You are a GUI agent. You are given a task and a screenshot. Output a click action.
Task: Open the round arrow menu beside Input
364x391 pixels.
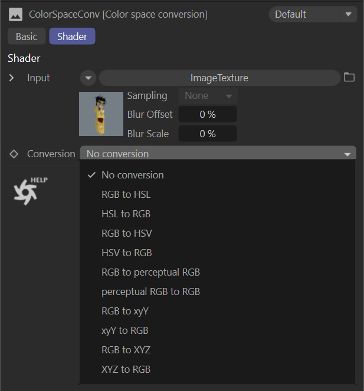(88, 78)
